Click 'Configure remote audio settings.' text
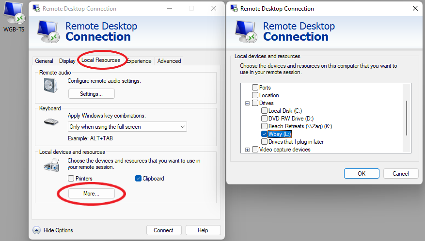425x241 pixels. (x=104, y=81)
